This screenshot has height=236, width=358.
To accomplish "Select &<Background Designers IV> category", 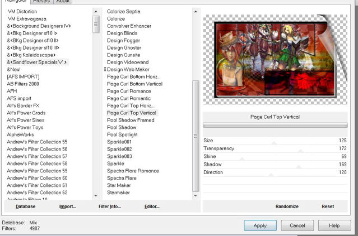I will pyautogui.click(x=39, y=26).
